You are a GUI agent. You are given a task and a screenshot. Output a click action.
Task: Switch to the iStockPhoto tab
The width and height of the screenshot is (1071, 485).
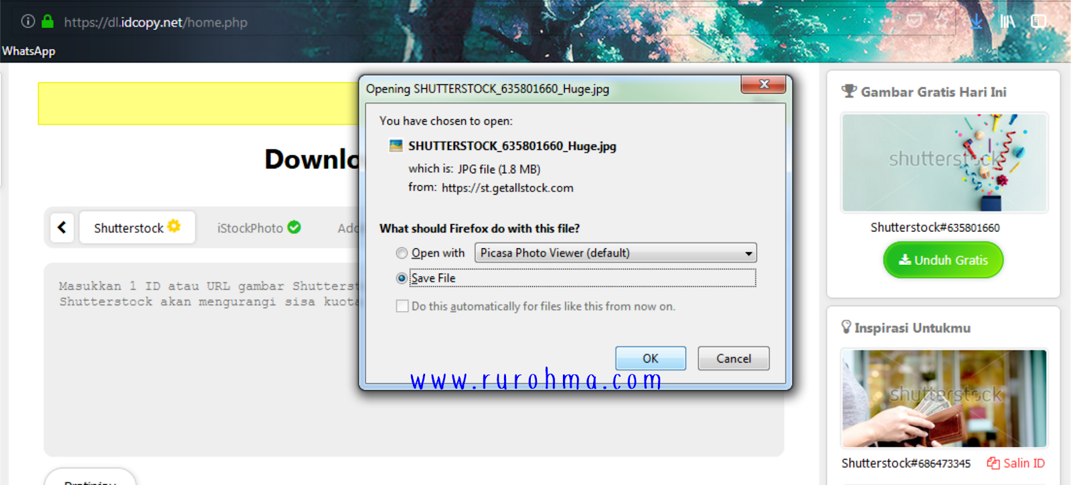tap(259, 227)
